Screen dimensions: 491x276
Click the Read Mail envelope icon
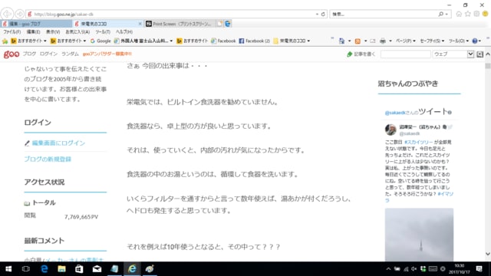point(373,41)
